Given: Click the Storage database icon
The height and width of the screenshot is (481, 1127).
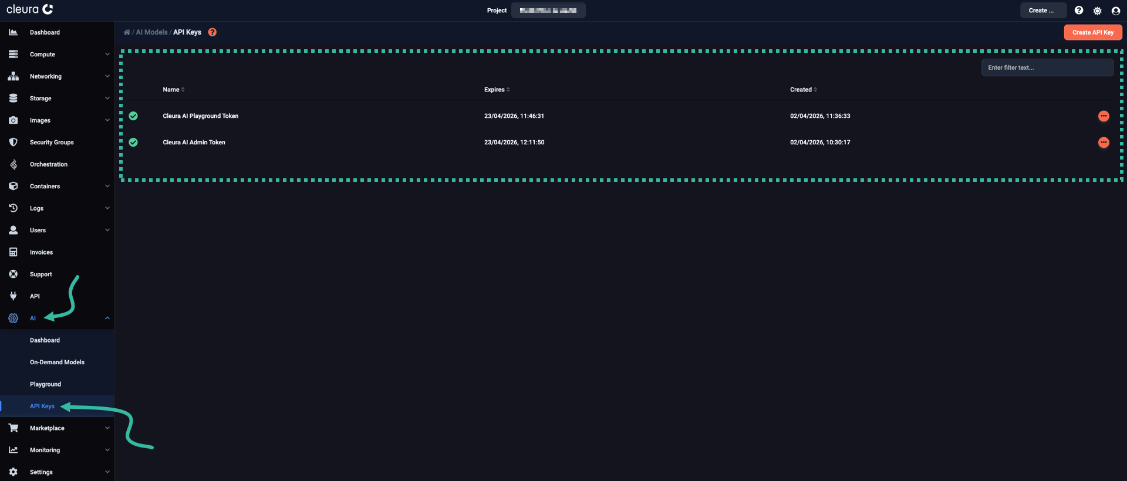Looking at the screenshot, I should 13,98.
